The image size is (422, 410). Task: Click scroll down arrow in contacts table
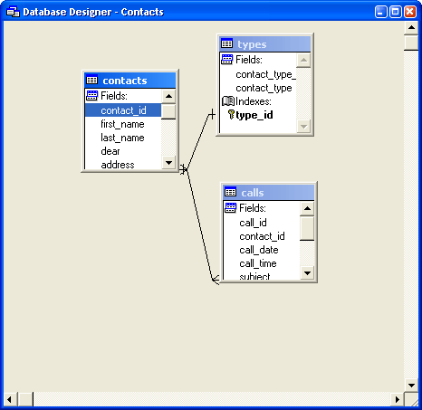coord(168,163)
